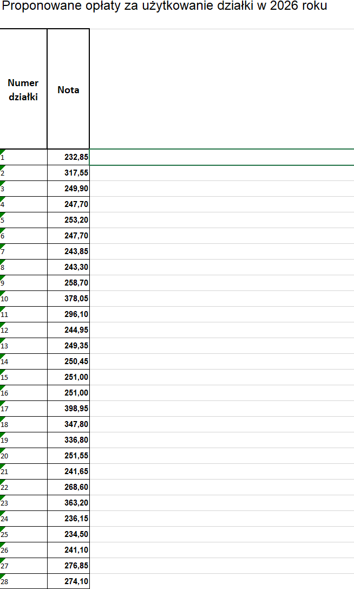Select the "Nota" column header cell
This screenshot has height=589, width=354.
pos(68,89)
